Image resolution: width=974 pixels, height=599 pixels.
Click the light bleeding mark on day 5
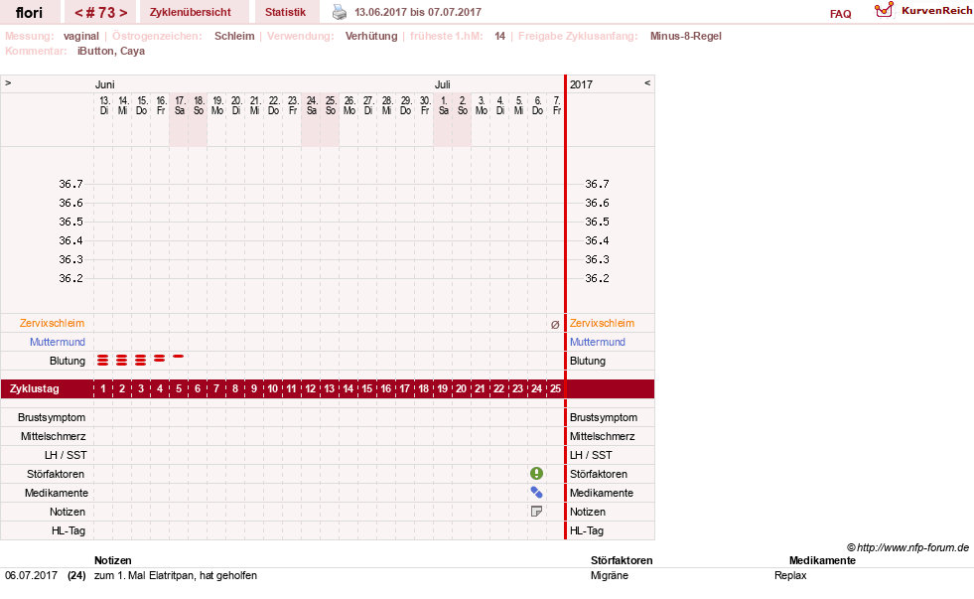pyautogui.click(x=179, y=357)
